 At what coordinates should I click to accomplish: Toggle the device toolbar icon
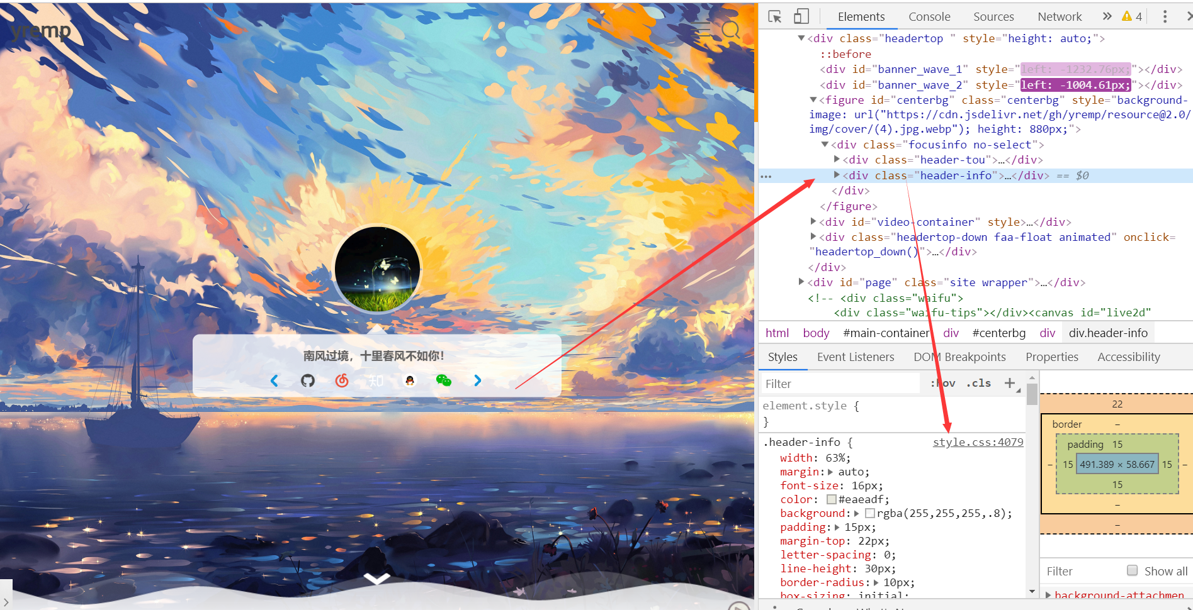801,17
